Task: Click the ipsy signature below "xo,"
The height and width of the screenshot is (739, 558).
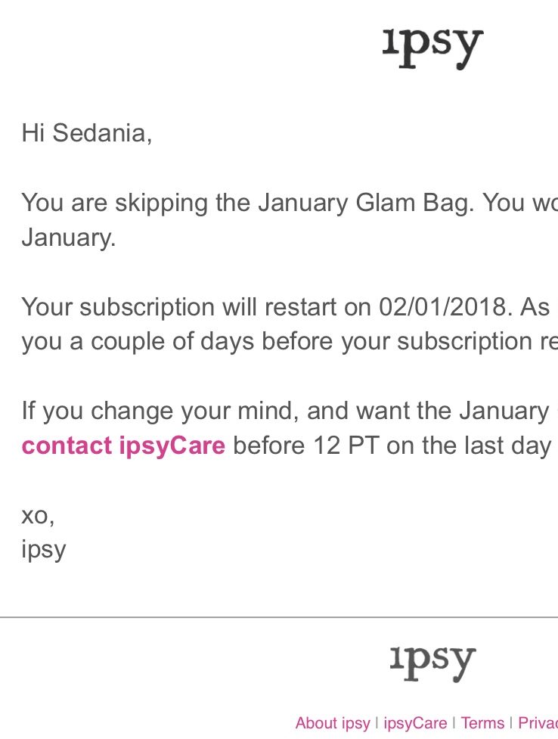Action: coord(44,550)
